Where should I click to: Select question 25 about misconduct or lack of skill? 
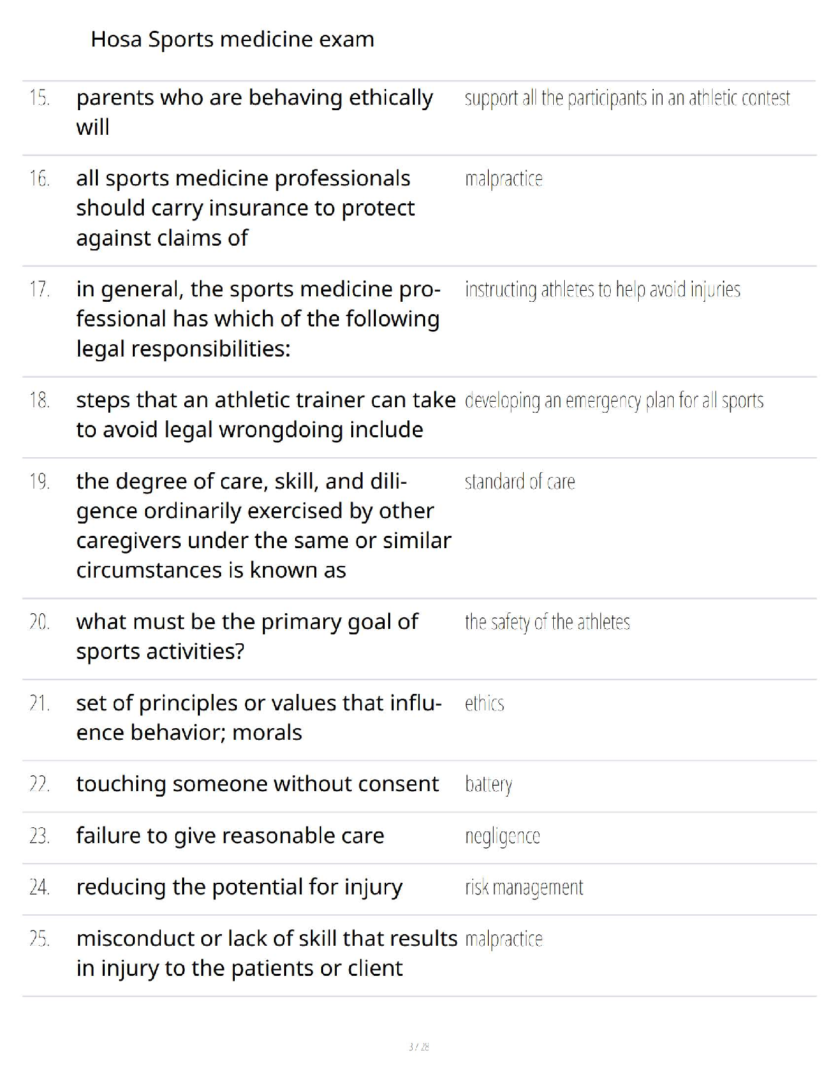coord(266,953)
